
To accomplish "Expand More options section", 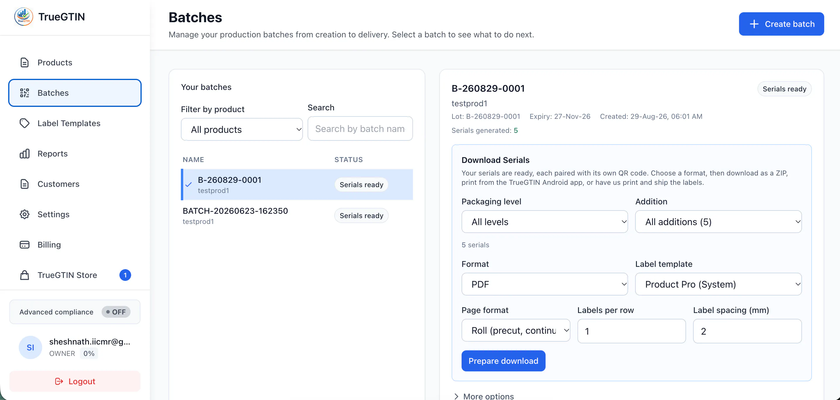I will [x=484, y=396].
